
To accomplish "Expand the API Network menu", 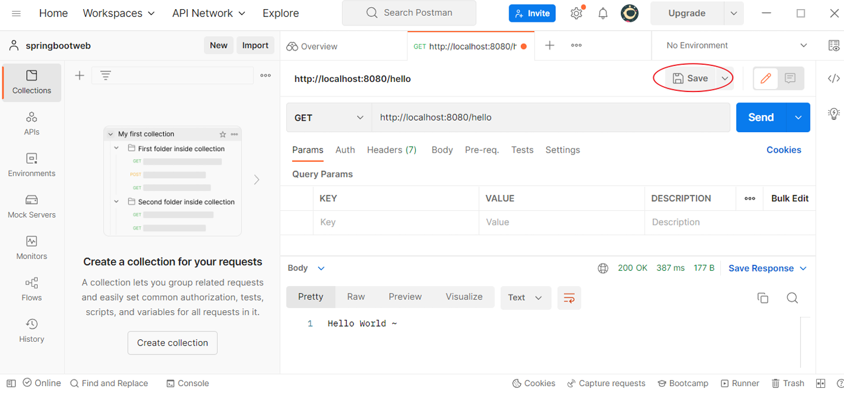I will tap(209, 13).
